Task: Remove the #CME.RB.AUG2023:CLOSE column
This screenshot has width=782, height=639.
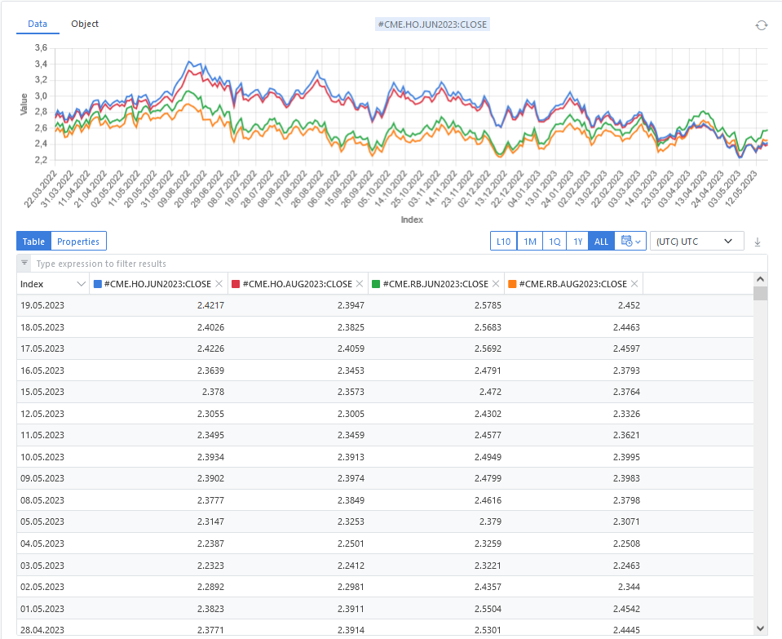Action: (x=634, y=284)
